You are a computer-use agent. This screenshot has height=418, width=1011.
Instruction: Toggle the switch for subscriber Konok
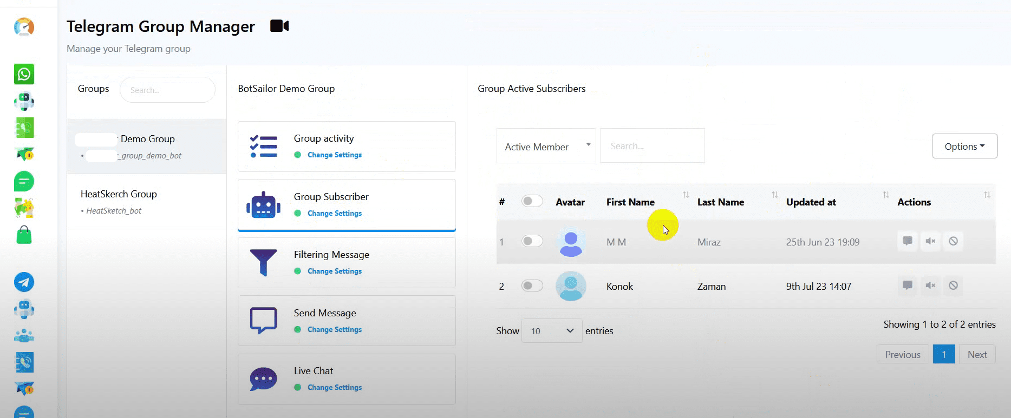click(x=532, y=286)
